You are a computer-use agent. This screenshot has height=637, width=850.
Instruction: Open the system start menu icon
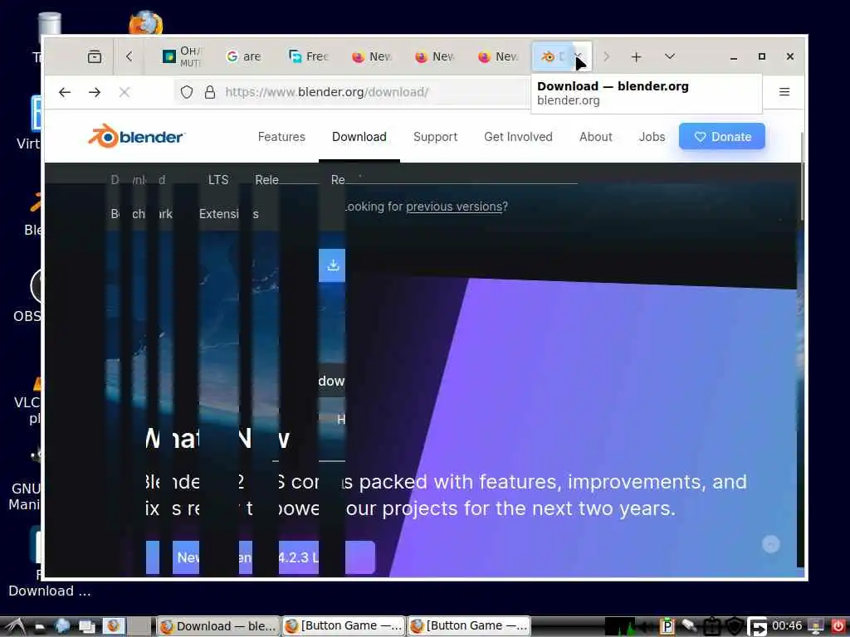[x=15, y=627]
